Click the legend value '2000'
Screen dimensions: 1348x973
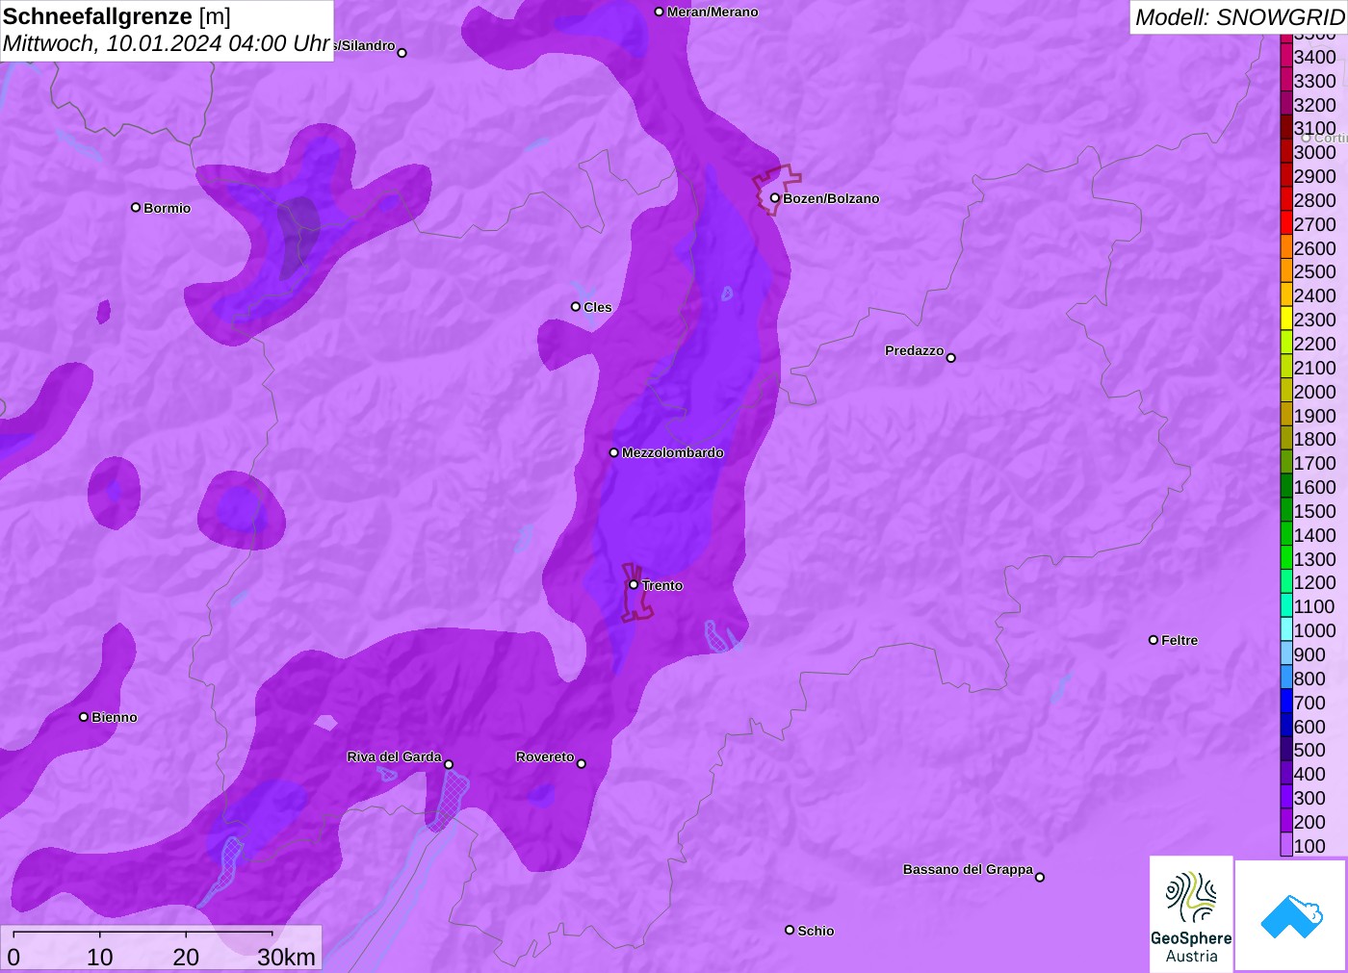1315,392
